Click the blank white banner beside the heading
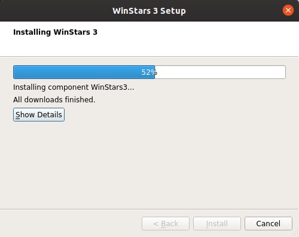299x237 pixels. (197, 38)
